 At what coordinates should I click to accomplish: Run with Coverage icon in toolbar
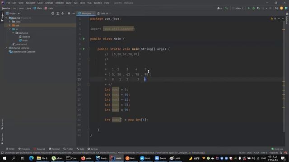tap(258, 8)
